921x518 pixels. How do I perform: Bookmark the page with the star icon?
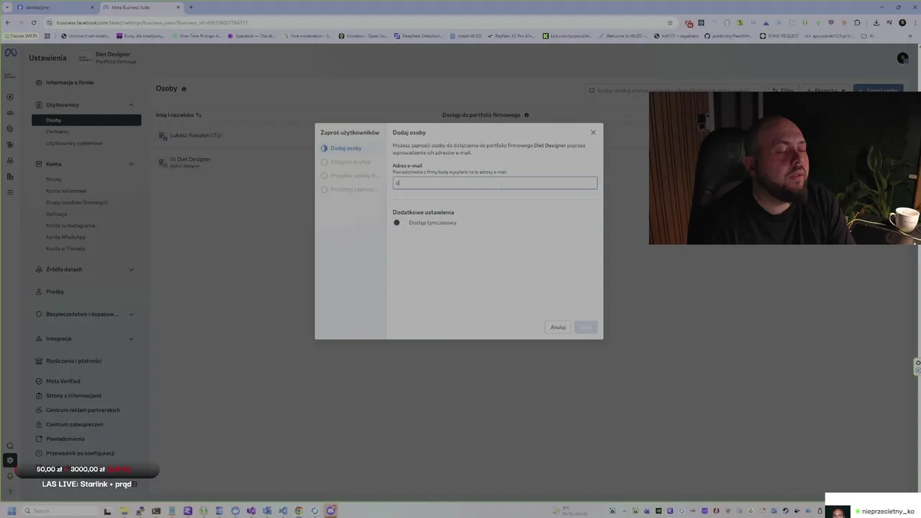pos(670,22)
